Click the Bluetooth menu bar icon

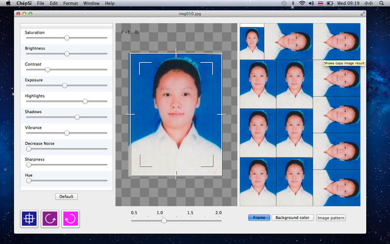(293, 3)
